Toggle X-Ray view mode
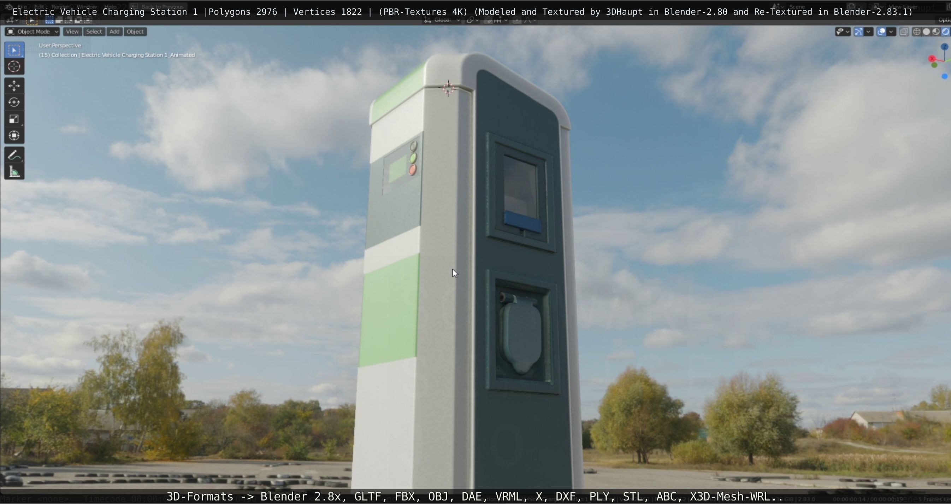 point(904,32)
